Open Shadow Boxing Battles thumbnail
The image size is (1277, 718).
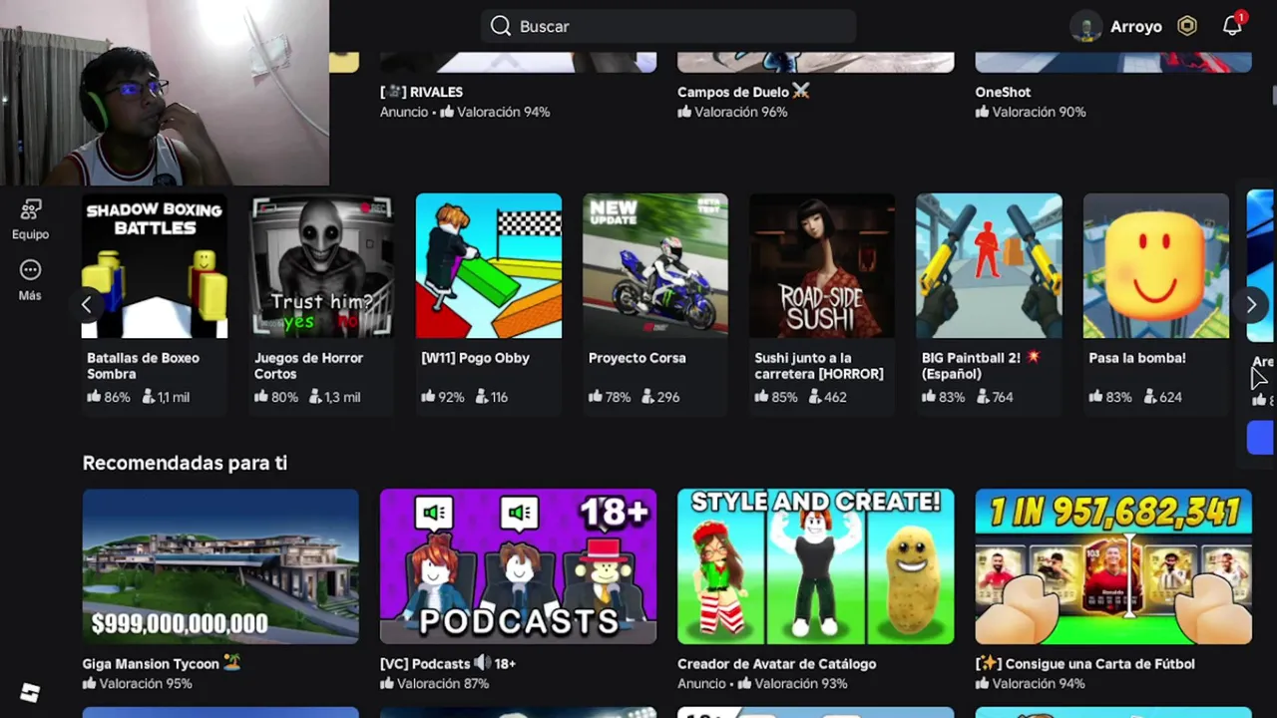click(x=155, y=266)
